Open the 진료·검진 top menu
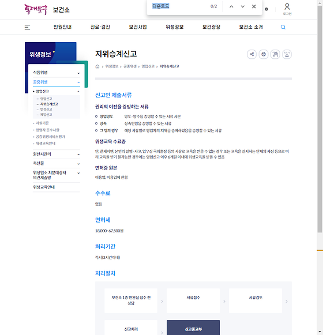 [100, 27]
